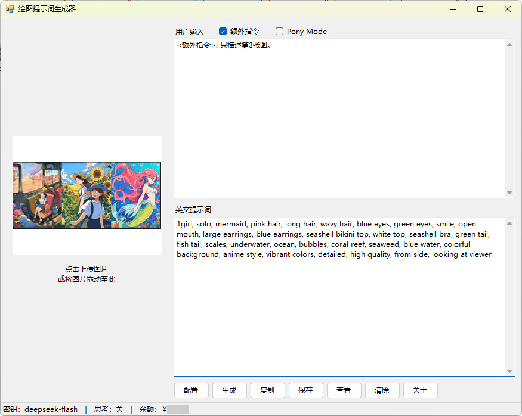Open the 关于 about button
The image size is (522, 416).
coord(420,390)
